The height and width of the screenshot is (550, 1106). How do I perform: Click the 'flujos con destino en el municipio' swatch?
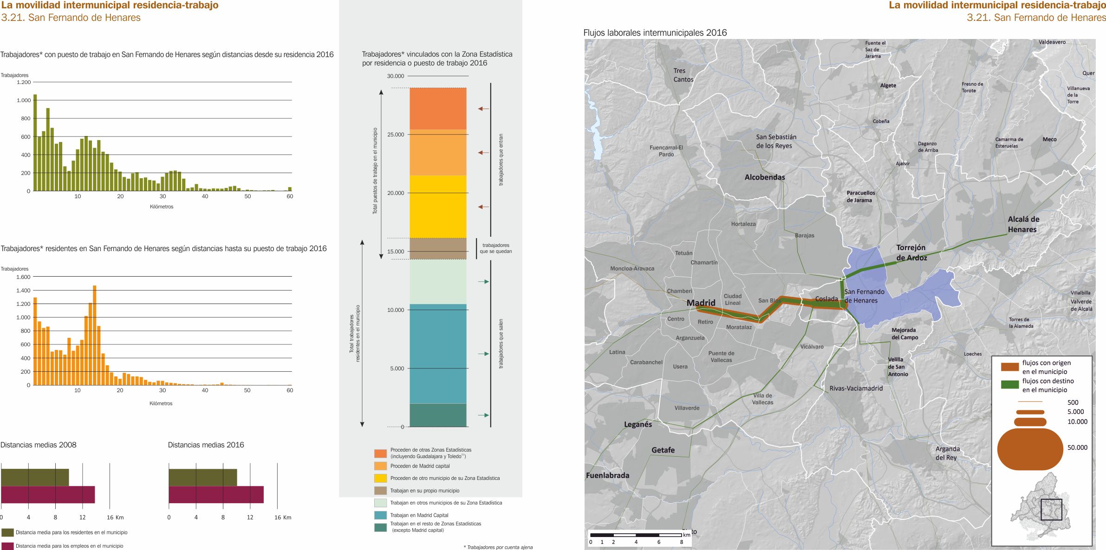pyautogui.click(x=1009, y=384)
